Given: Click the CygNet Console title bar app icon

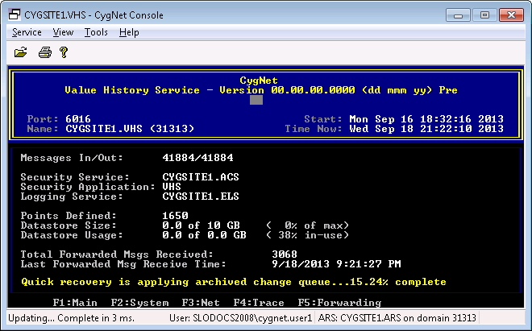Looking at the screenshot, I should coord(15,14).
